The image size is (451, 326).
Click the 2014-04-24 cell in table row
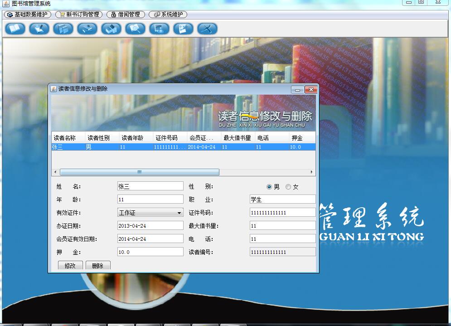204,147
